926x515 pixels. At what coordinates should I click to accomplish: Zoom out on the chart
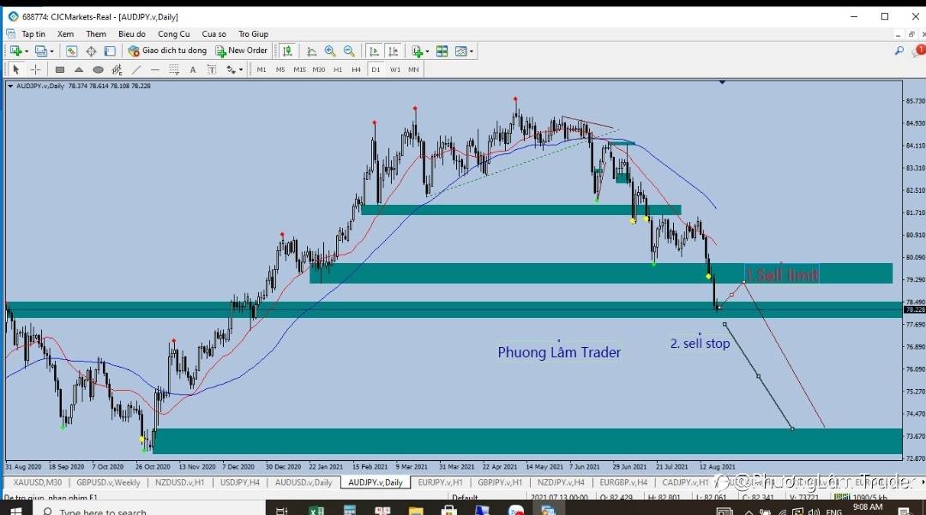[349, 51]
